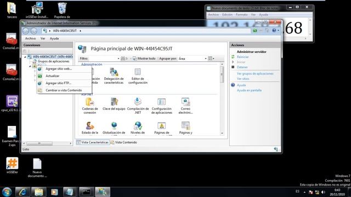The image size is (351, 197).
Task: Click Mostrar todo button
Action: click(x=144, y=59)
